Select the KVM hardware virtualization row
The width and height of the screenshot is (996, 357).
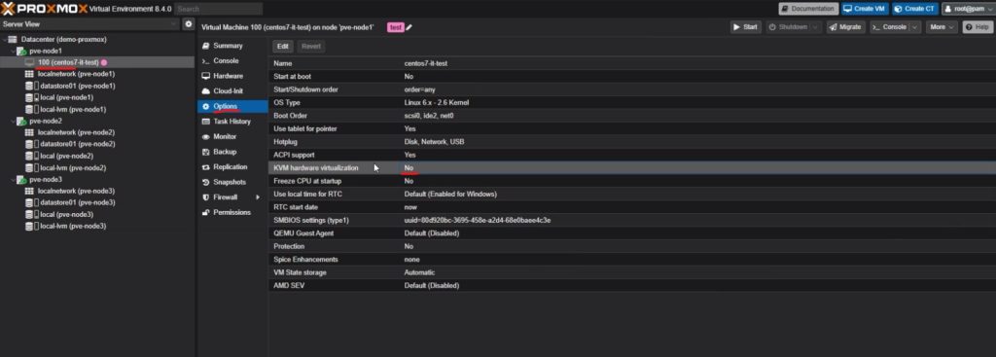pyautogui.click(x=631, y=168)
